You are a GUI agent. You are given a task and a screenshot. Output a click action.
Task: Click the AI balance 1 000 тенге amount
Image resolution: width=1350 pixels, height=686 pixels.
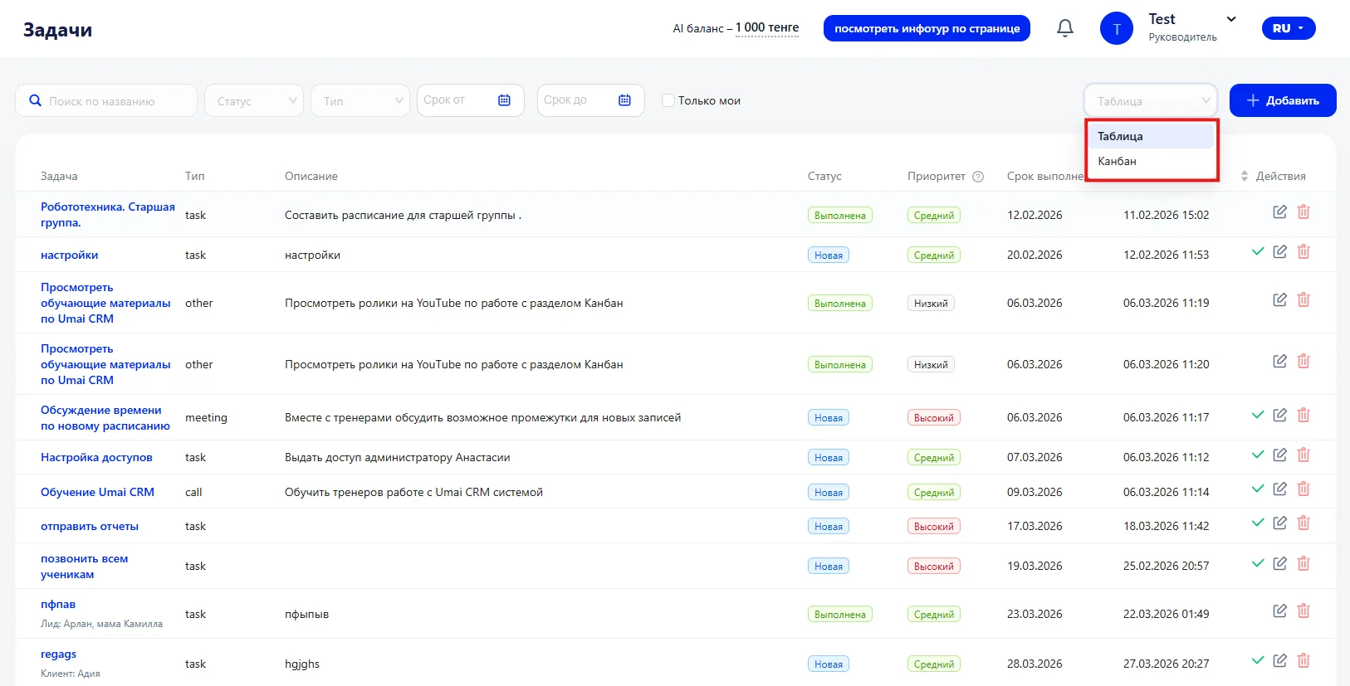click(767, 27)
